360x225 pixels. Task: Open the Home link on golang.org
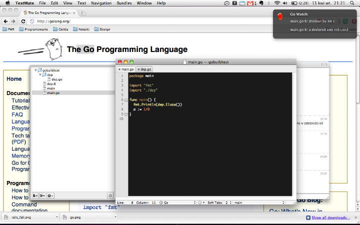pos(14,79)
